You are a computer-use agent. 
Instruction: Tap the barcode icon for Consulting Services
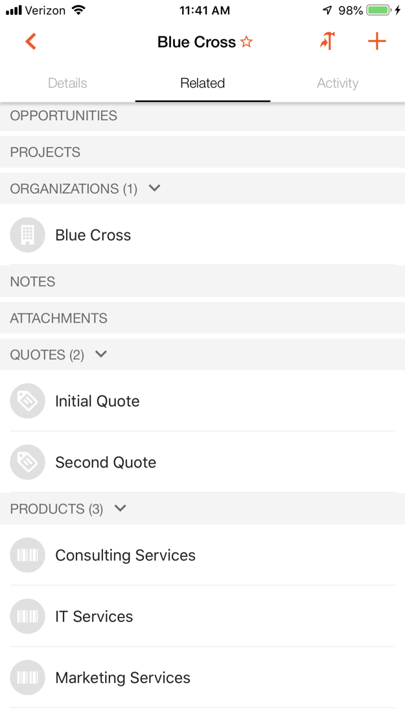[x=27, y=555]
